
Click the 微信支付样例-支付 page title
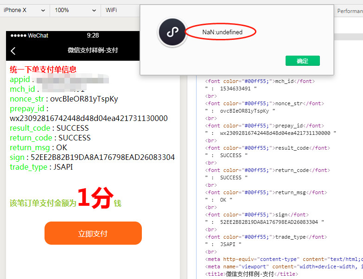tap(93, 50)
